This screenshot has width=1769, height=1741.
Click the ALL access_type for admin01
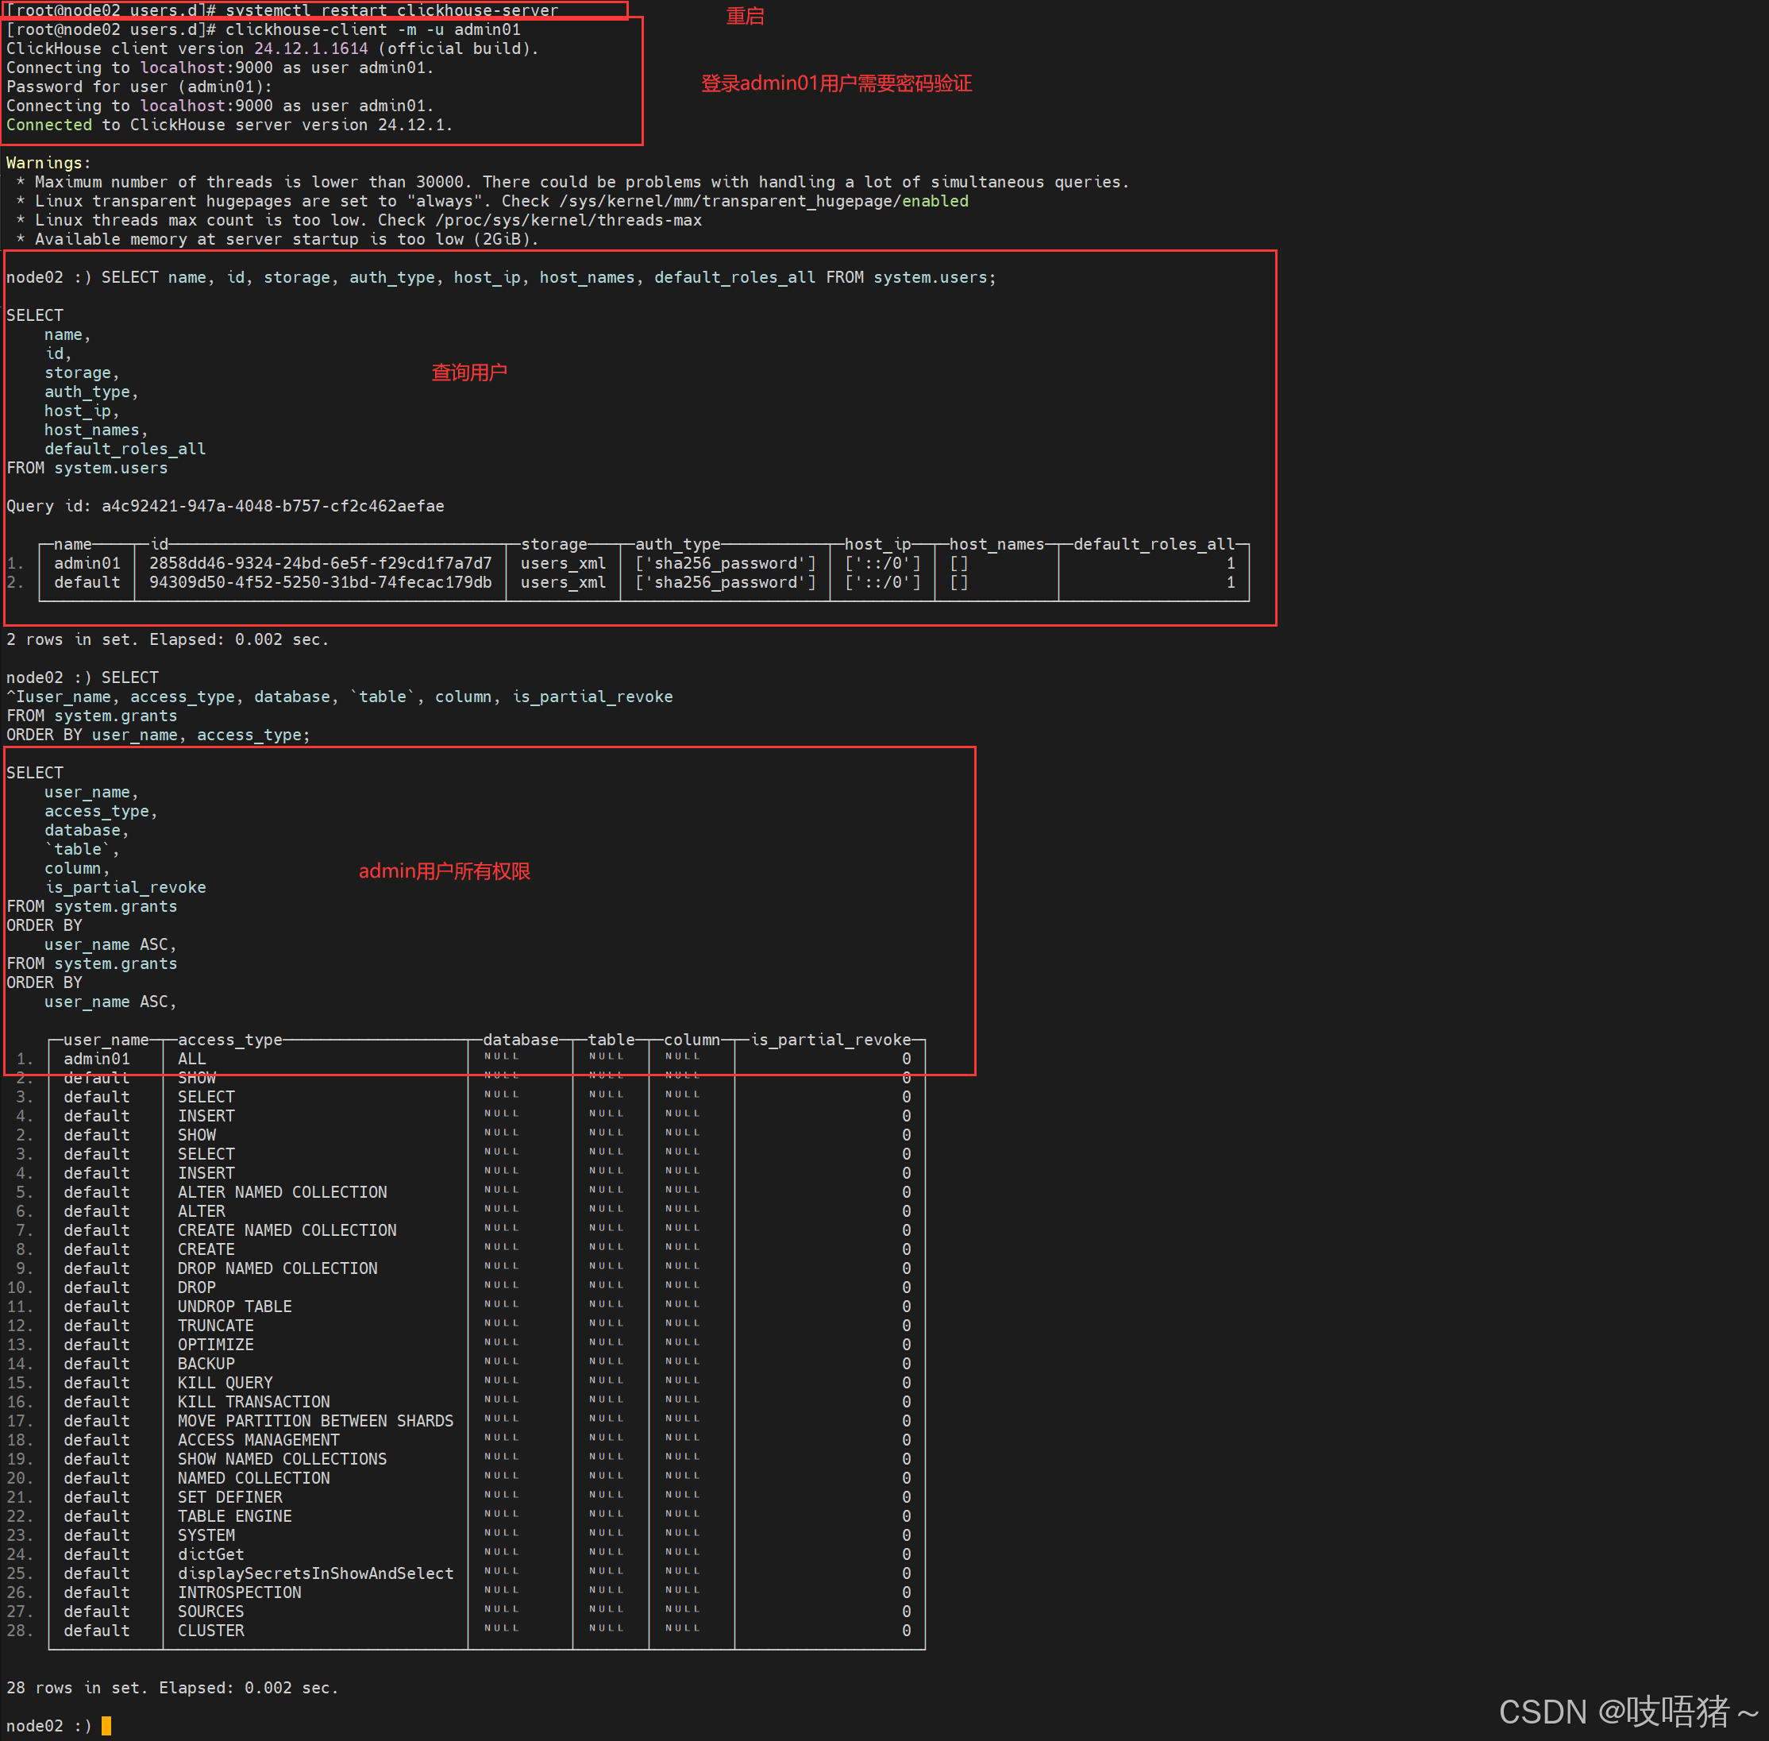point(192,1059)
